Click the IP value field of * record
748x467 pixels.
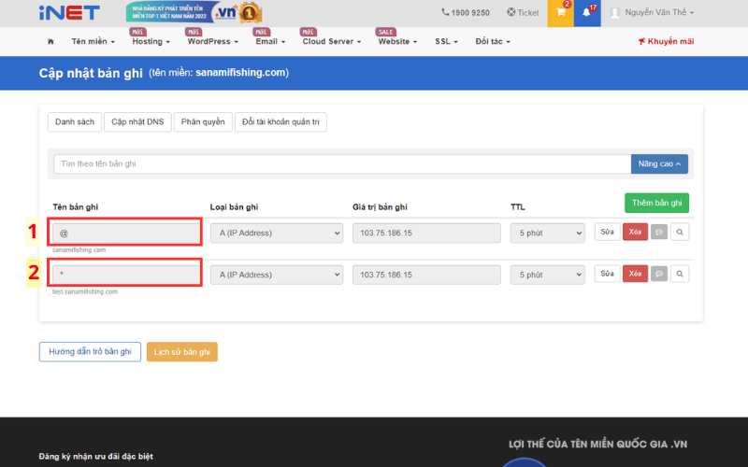point(426,275)
